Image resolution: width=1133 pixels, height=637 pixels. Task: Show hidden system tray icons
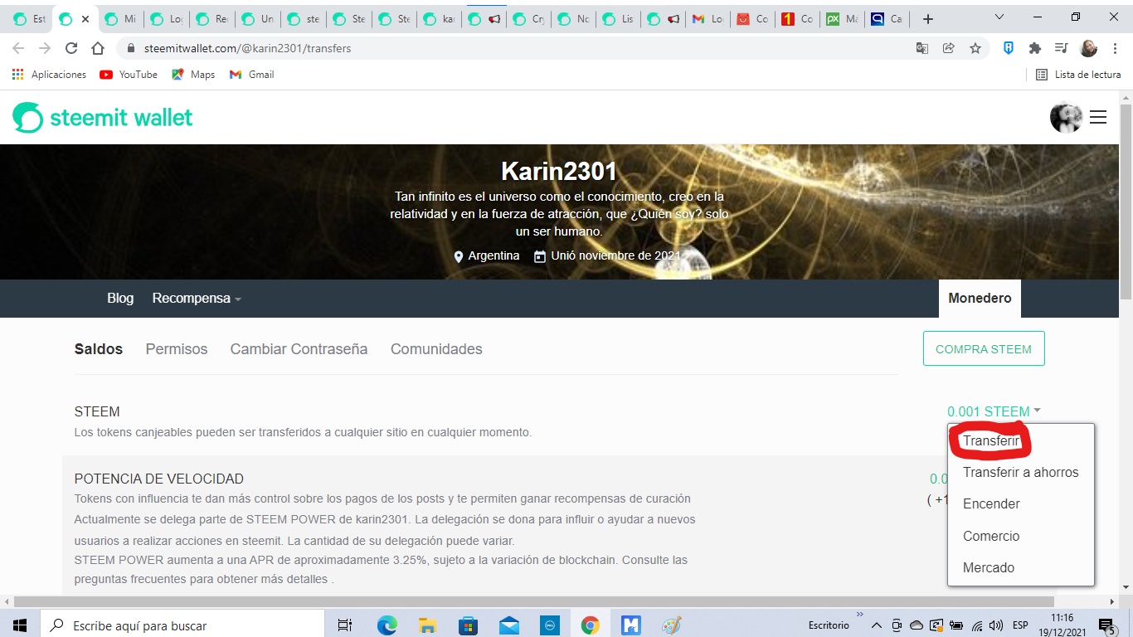[878, 625]
